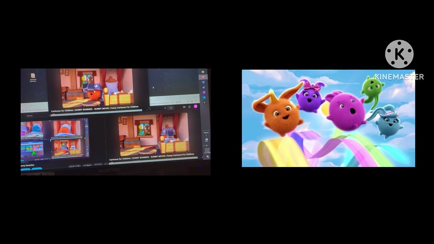The image size is (434, 244).
Task: Select the thumbnail with orange bunny under blanket
Action: click(x=67, y=128)
